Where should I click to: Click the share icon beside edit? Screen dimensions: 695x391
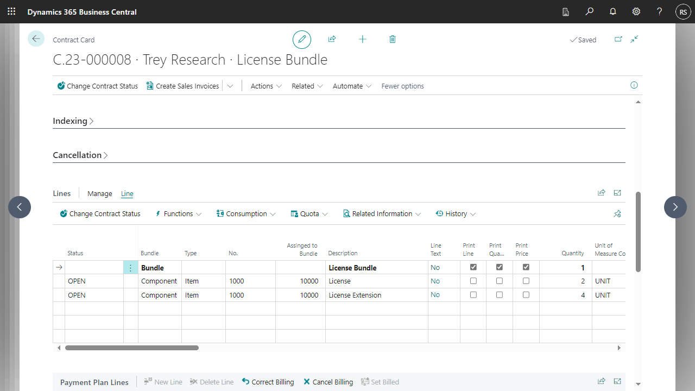(332, 39)
